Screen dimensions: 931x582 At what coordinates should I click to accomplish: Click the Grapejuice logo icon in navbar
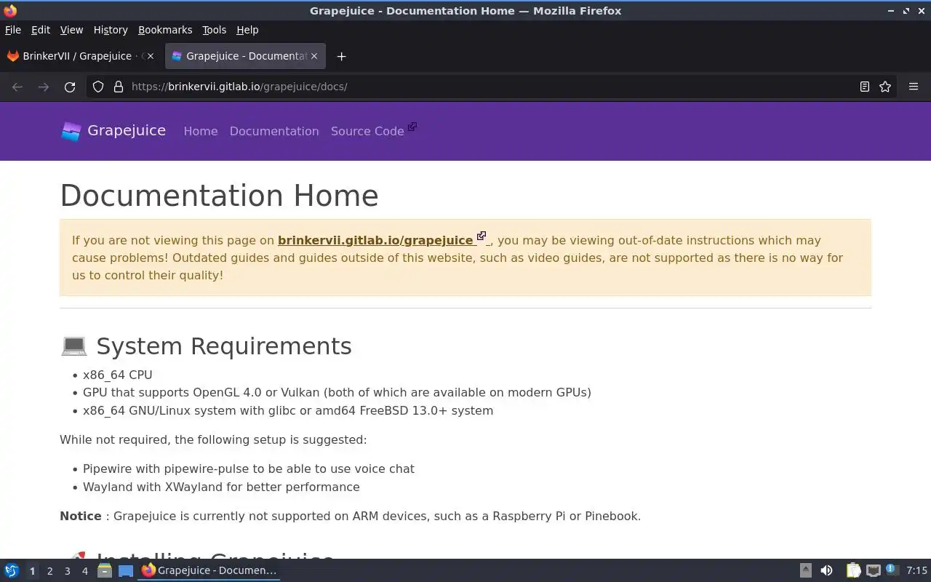71,131
